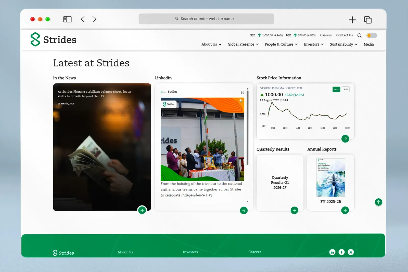The image size is (408, 272).
Task: Click the footer Strides logo
Action: pos(63,253)
